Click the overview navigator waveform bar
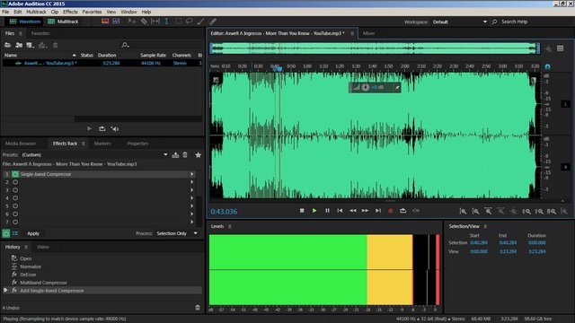 [375, 48]
